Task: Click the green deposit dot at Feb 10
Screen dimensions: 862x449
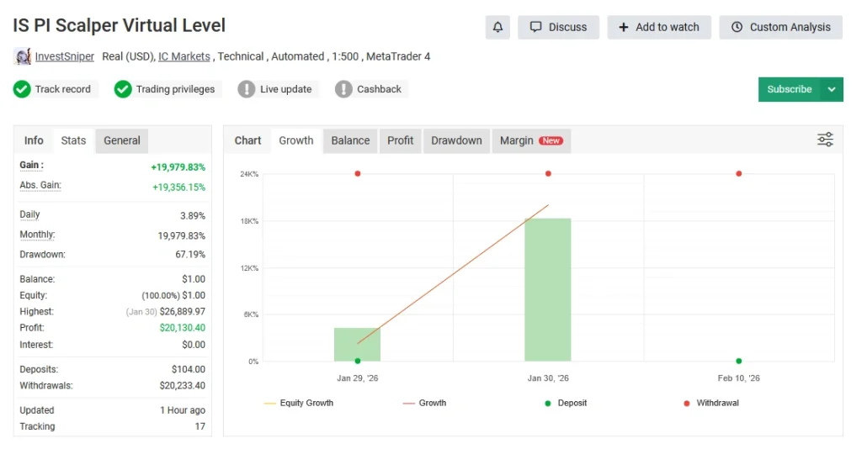Action: [x=739, y=362]
